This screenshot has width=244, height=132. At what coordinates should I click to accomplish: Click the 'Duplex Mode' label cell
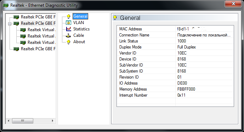point(146,47)
